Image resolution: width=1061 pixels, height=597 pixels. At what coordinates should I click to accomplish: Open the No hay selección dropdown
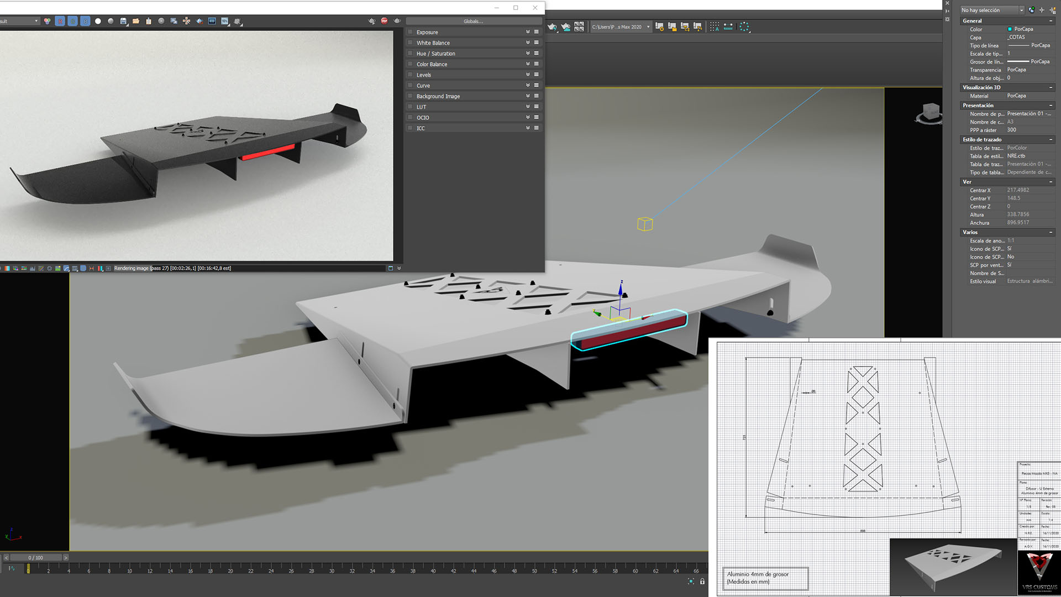pos(1021,10)
